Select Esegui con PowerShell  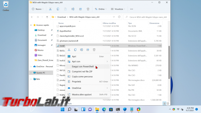coord(88,67)
